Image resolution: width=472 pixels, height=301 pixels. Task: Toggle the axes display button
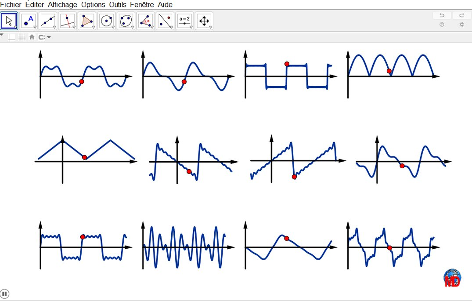(12, 37)
